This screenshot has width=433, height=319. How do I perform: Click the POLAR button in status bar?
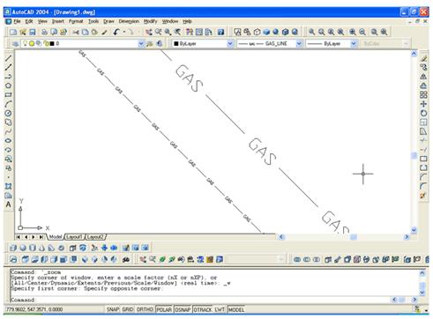click(x=164, y=309)
